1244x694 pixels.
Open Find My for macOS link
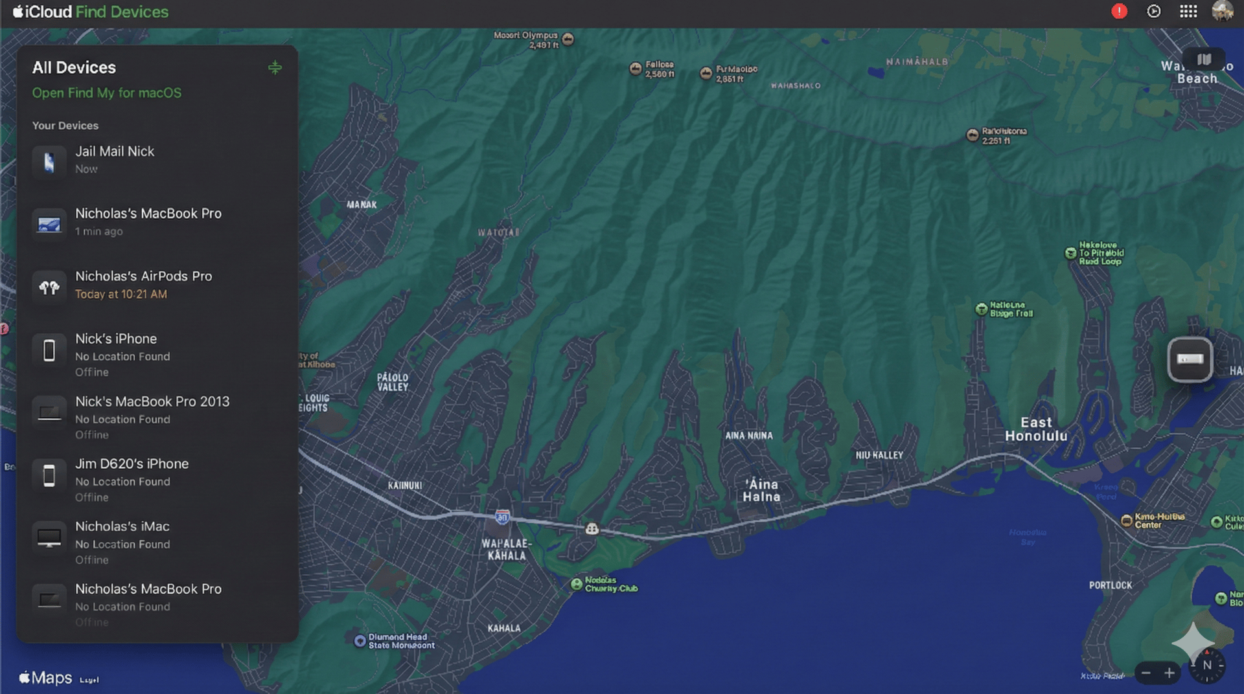[x=107, y=93]
